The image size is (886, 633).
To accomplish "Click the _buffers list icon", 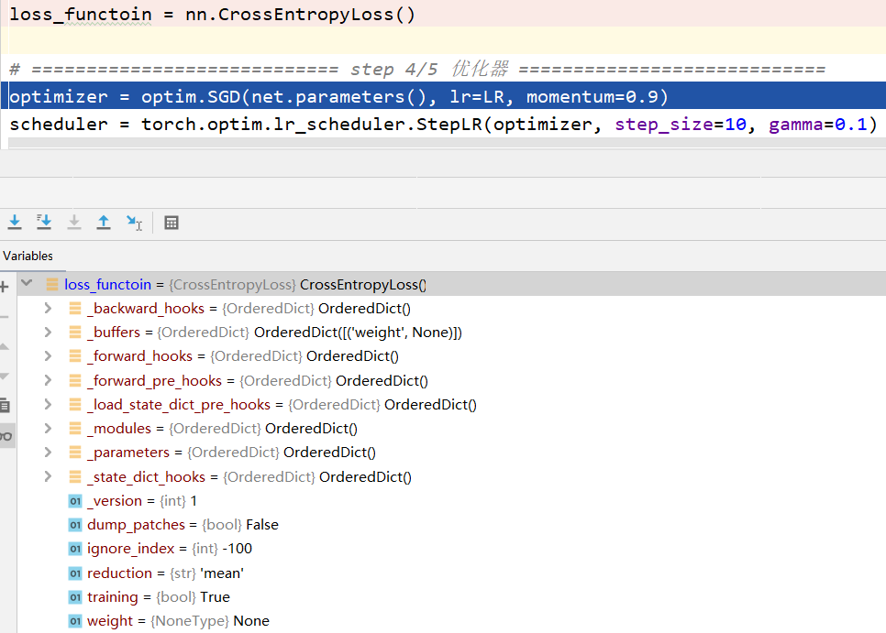I will tap(75, 333).
